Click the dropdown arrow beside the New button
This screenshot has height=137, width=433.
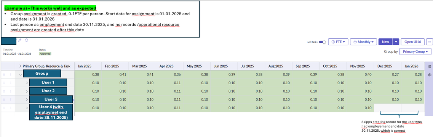pos(396,42)
